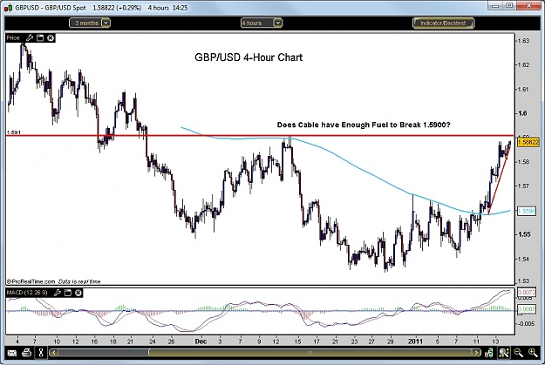Image resolution: width=545 pixels, height=365 pixels.
Task: Click the zoom-to-fit magnifier icon
Action: click(504, 353)
